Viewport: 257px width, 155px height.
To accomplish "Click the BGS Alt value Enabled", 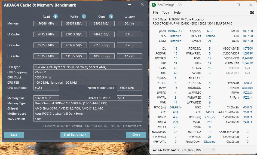I will tap(210, 36).
